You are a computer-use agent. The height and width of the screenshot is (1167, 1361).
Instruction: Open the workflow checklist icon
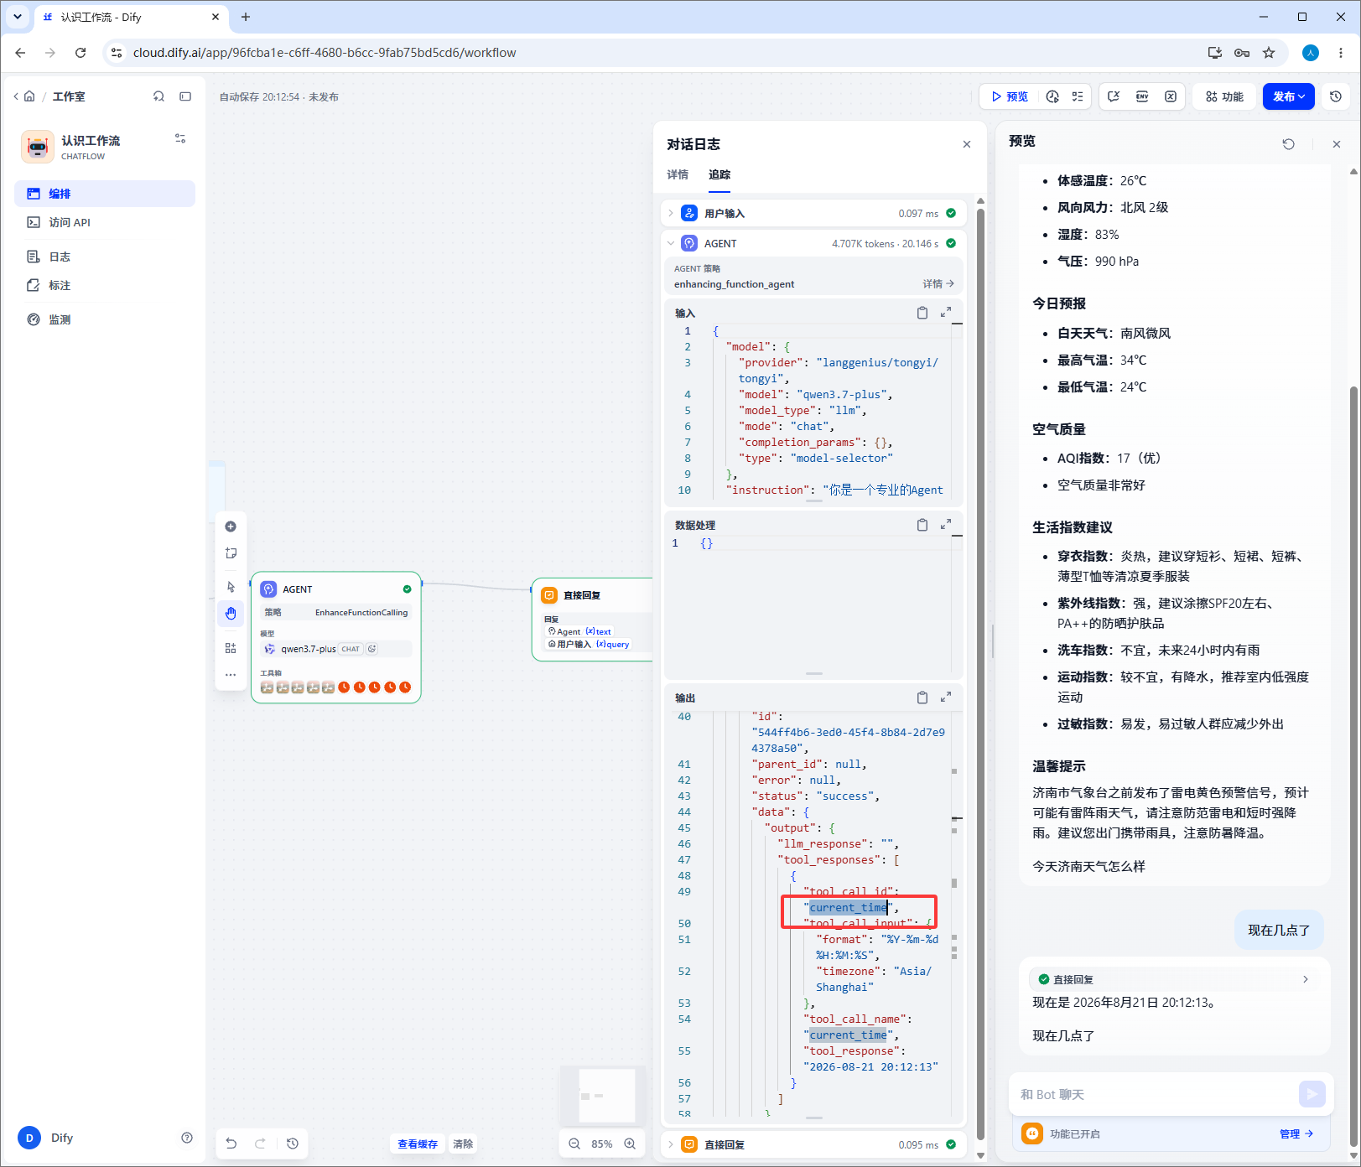[x=1078, y=96]
